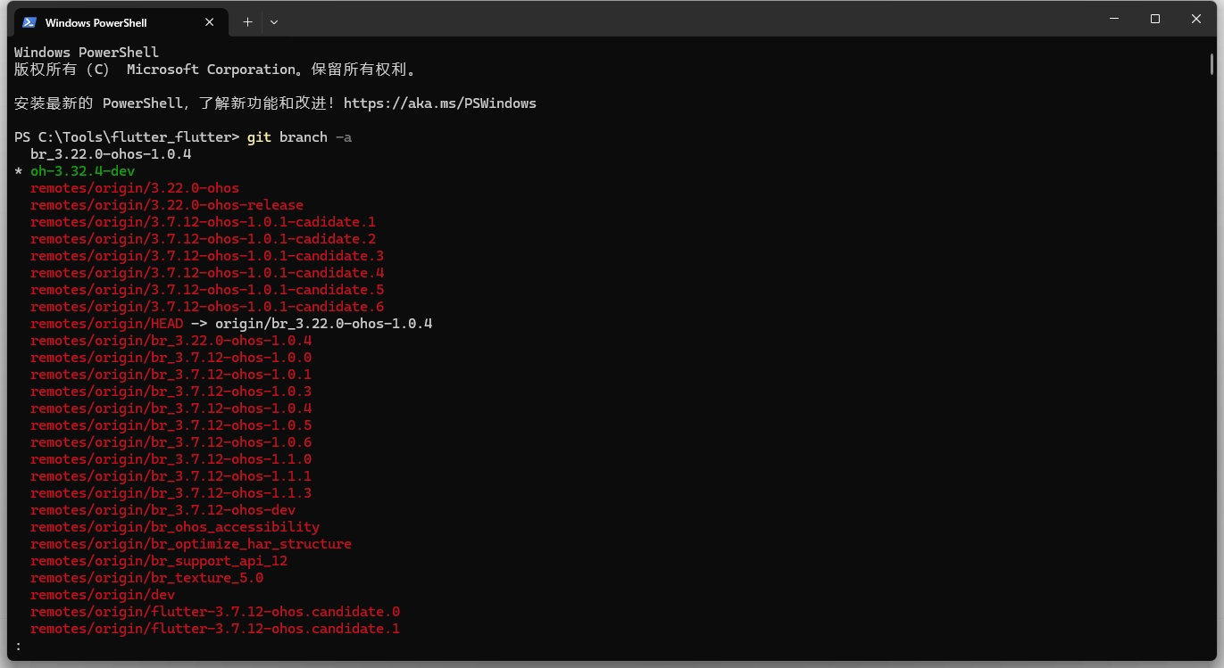Select local branch br_3.22.0-ohos-1.0.4 line

(x=111, y=154)
